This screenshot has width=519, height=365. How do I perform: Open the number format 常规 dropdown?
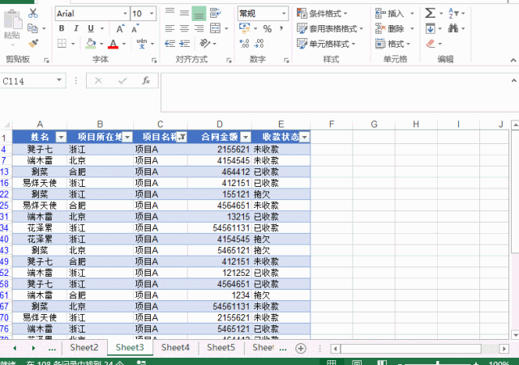tap(284, 14)
